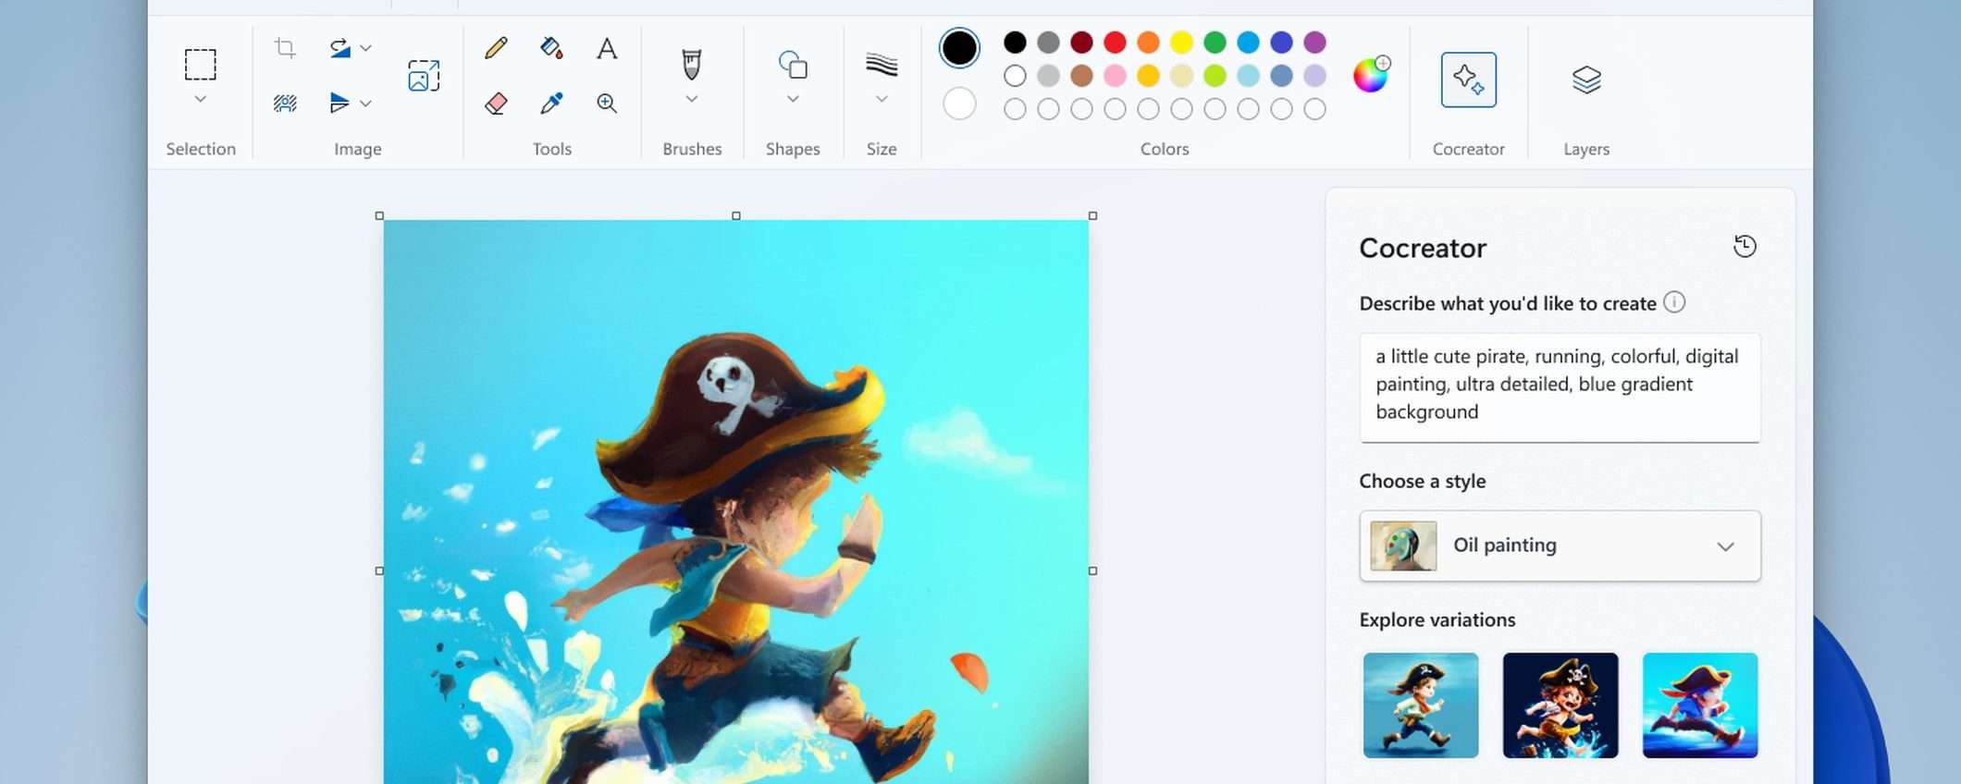
Task: Pick the dark gray swatch in top row
Action: coord(1048,43)
